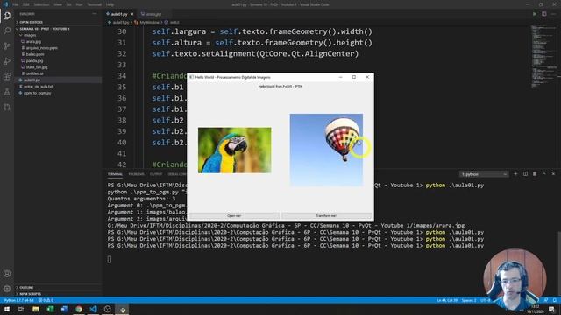Switch to VS Code taskbar icon
The width and height of the screenshot is (561, 315).
tap(94, 309)
